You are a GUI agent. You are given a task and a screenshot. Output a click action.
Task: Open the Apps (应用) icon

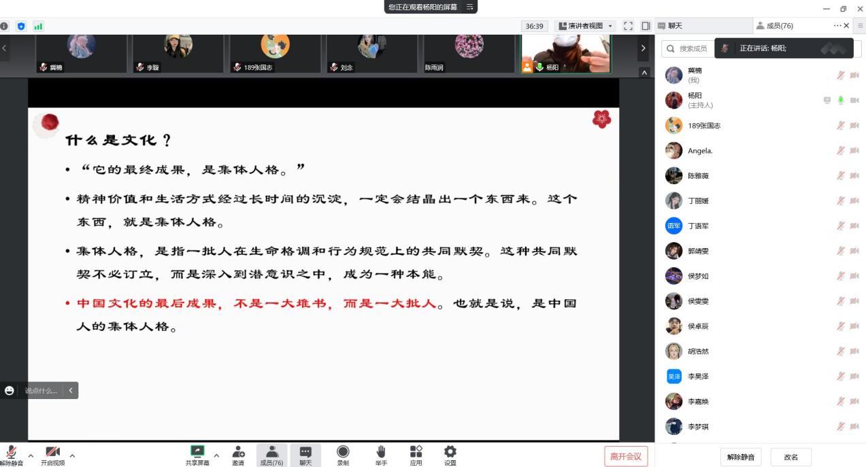pos(416,451)
